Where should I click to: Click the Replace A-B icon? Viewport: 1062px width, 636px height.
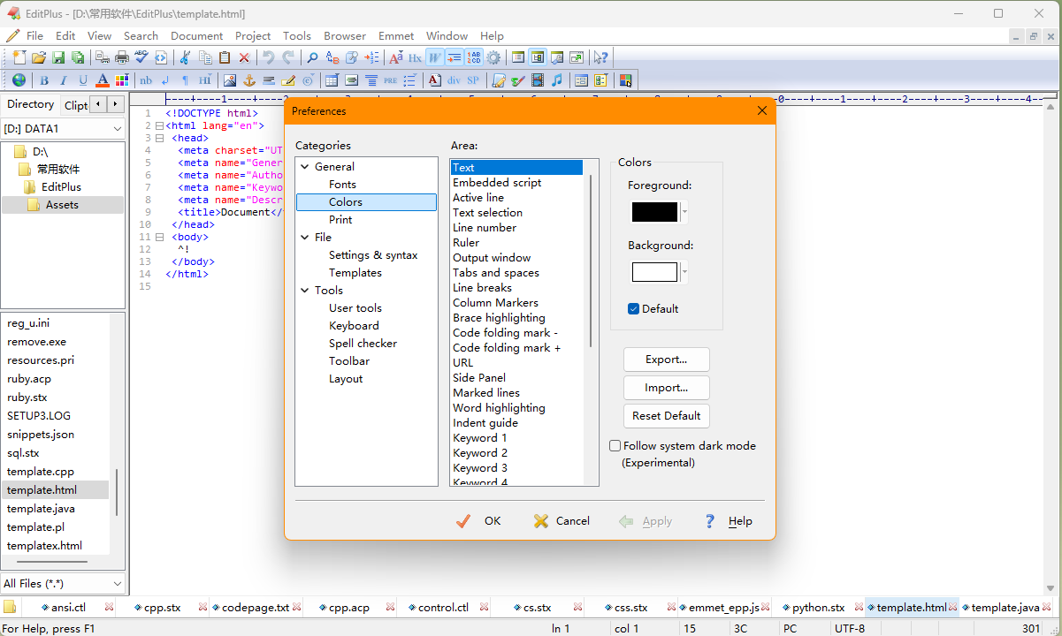click(x=332, y=57)
